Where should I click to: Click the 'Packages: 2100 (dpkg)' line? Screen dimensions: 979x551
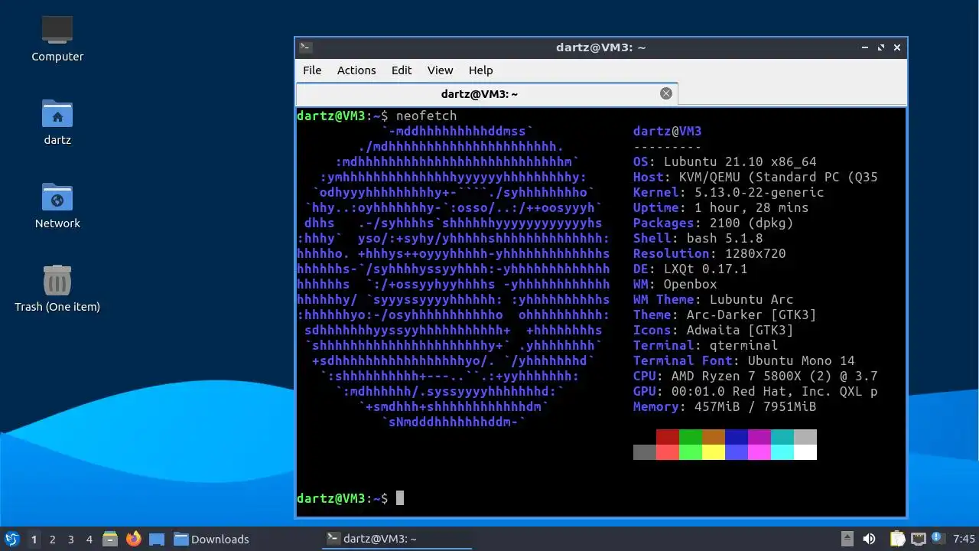(x=713, y=223)
